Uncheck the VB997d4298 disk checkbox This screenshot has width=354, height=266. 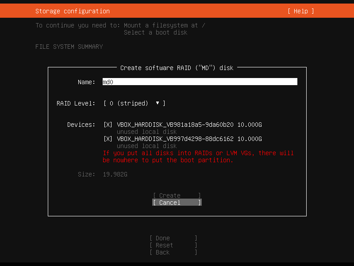[108, 139]
